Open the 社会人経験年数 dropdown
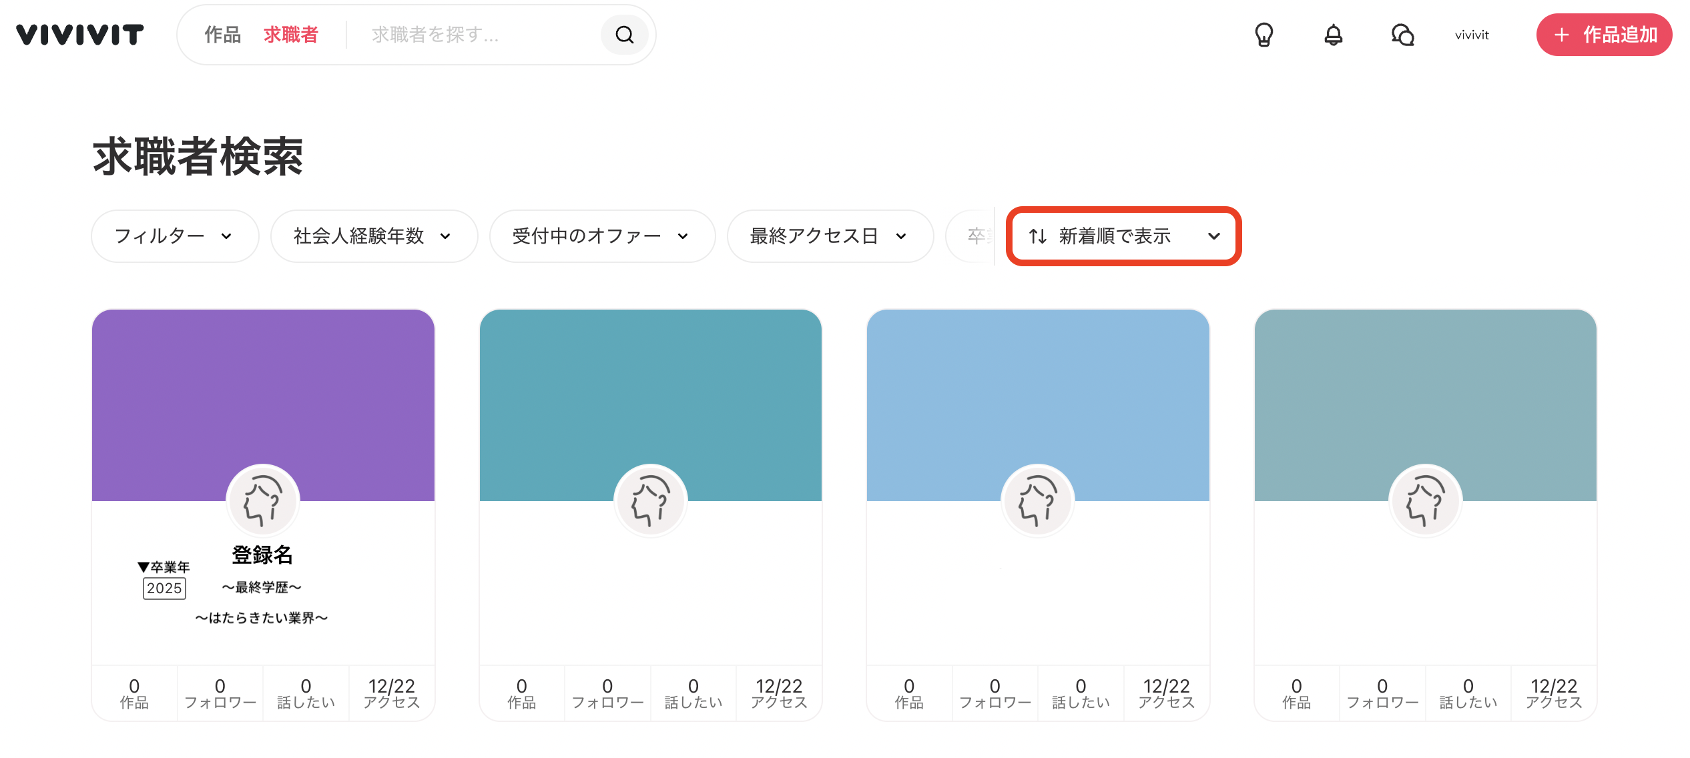 (x=374, y=236)
